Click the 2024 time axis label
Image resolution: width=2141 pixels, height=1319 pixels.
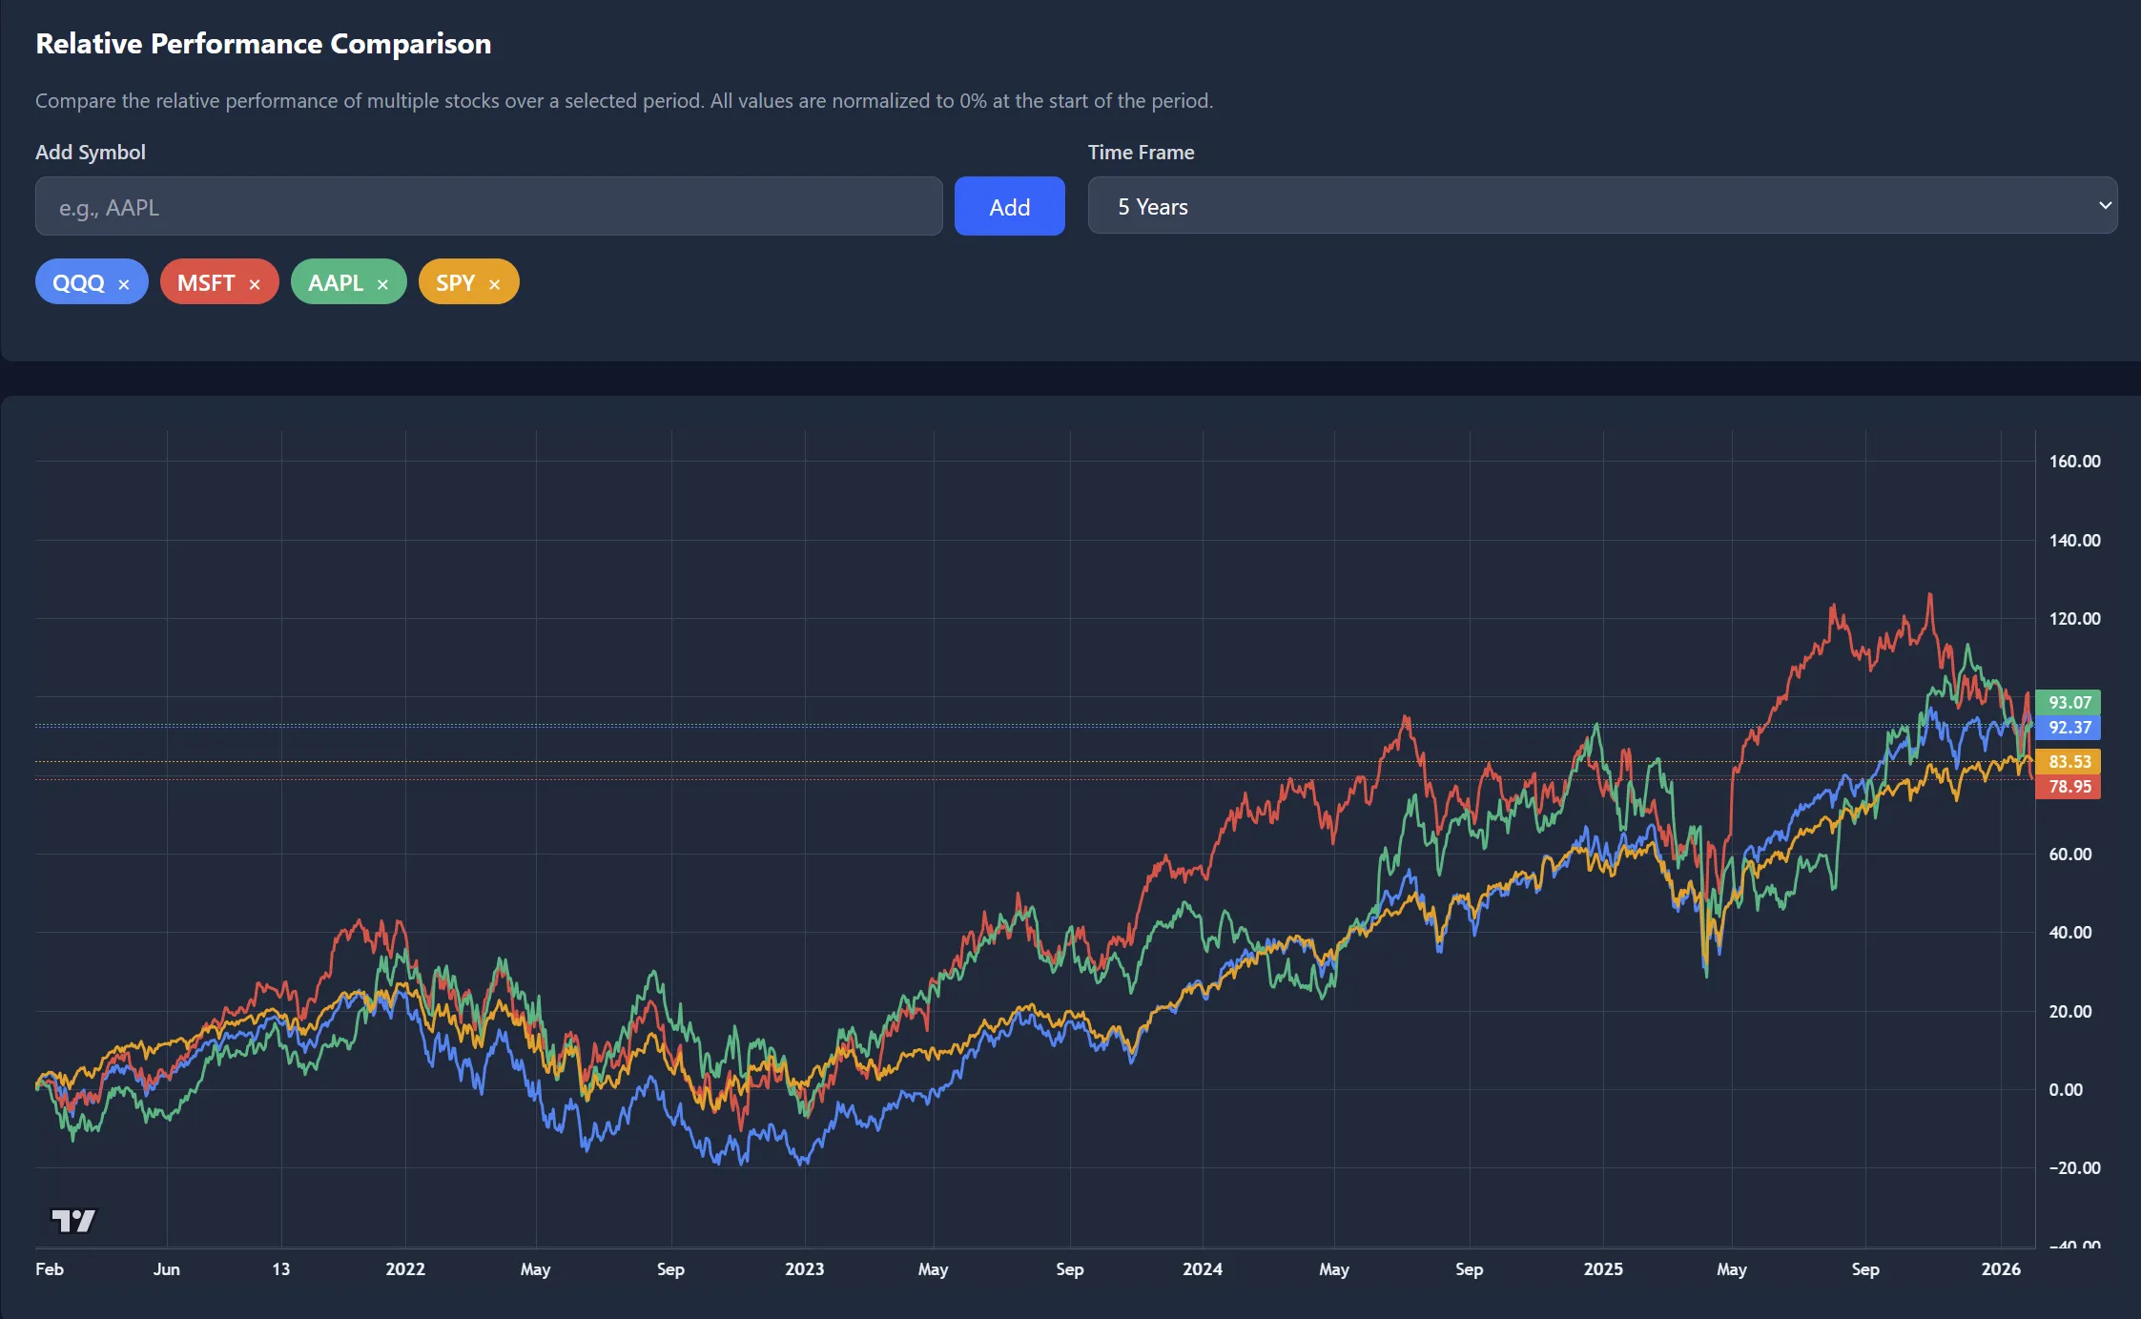coord(1203,1268)
